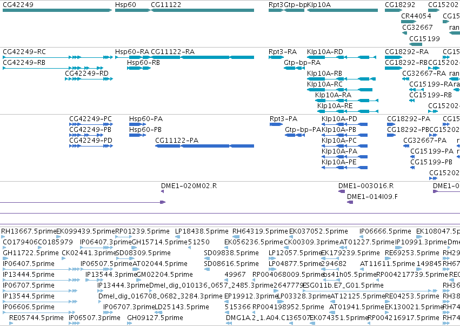Viewport: 460px width, 326px height.
Task: Select BAC end DME1-014I09.F
Action: 350,203
